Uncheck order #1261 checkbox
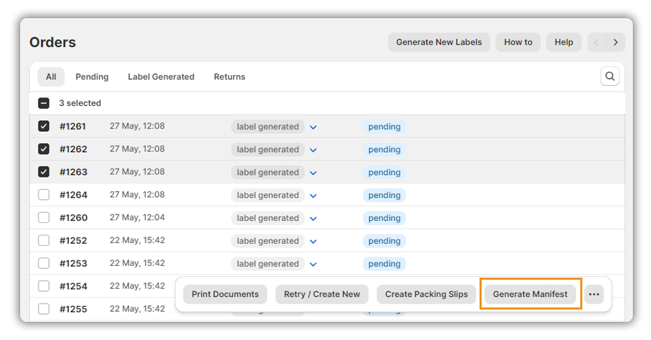651x340 pixels. [44, 126]
